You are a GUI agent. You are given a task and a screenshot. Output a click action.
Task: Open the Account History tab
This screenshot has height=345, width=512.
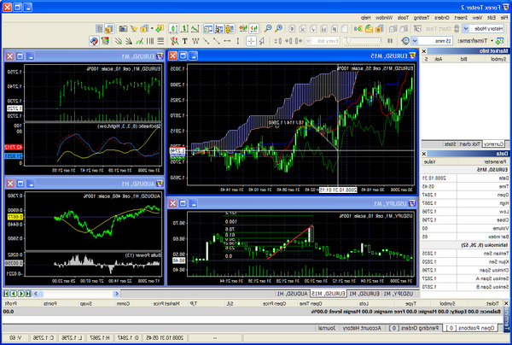362,328
